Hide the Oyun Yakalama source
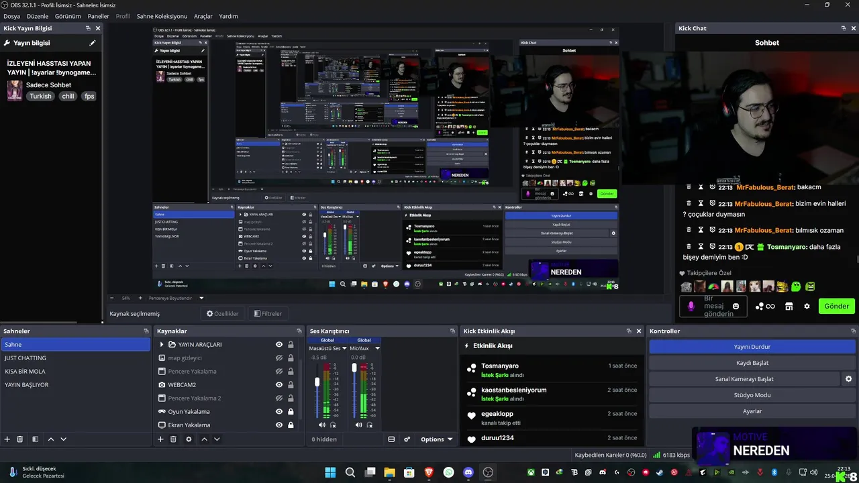 (x=279, y=411)
